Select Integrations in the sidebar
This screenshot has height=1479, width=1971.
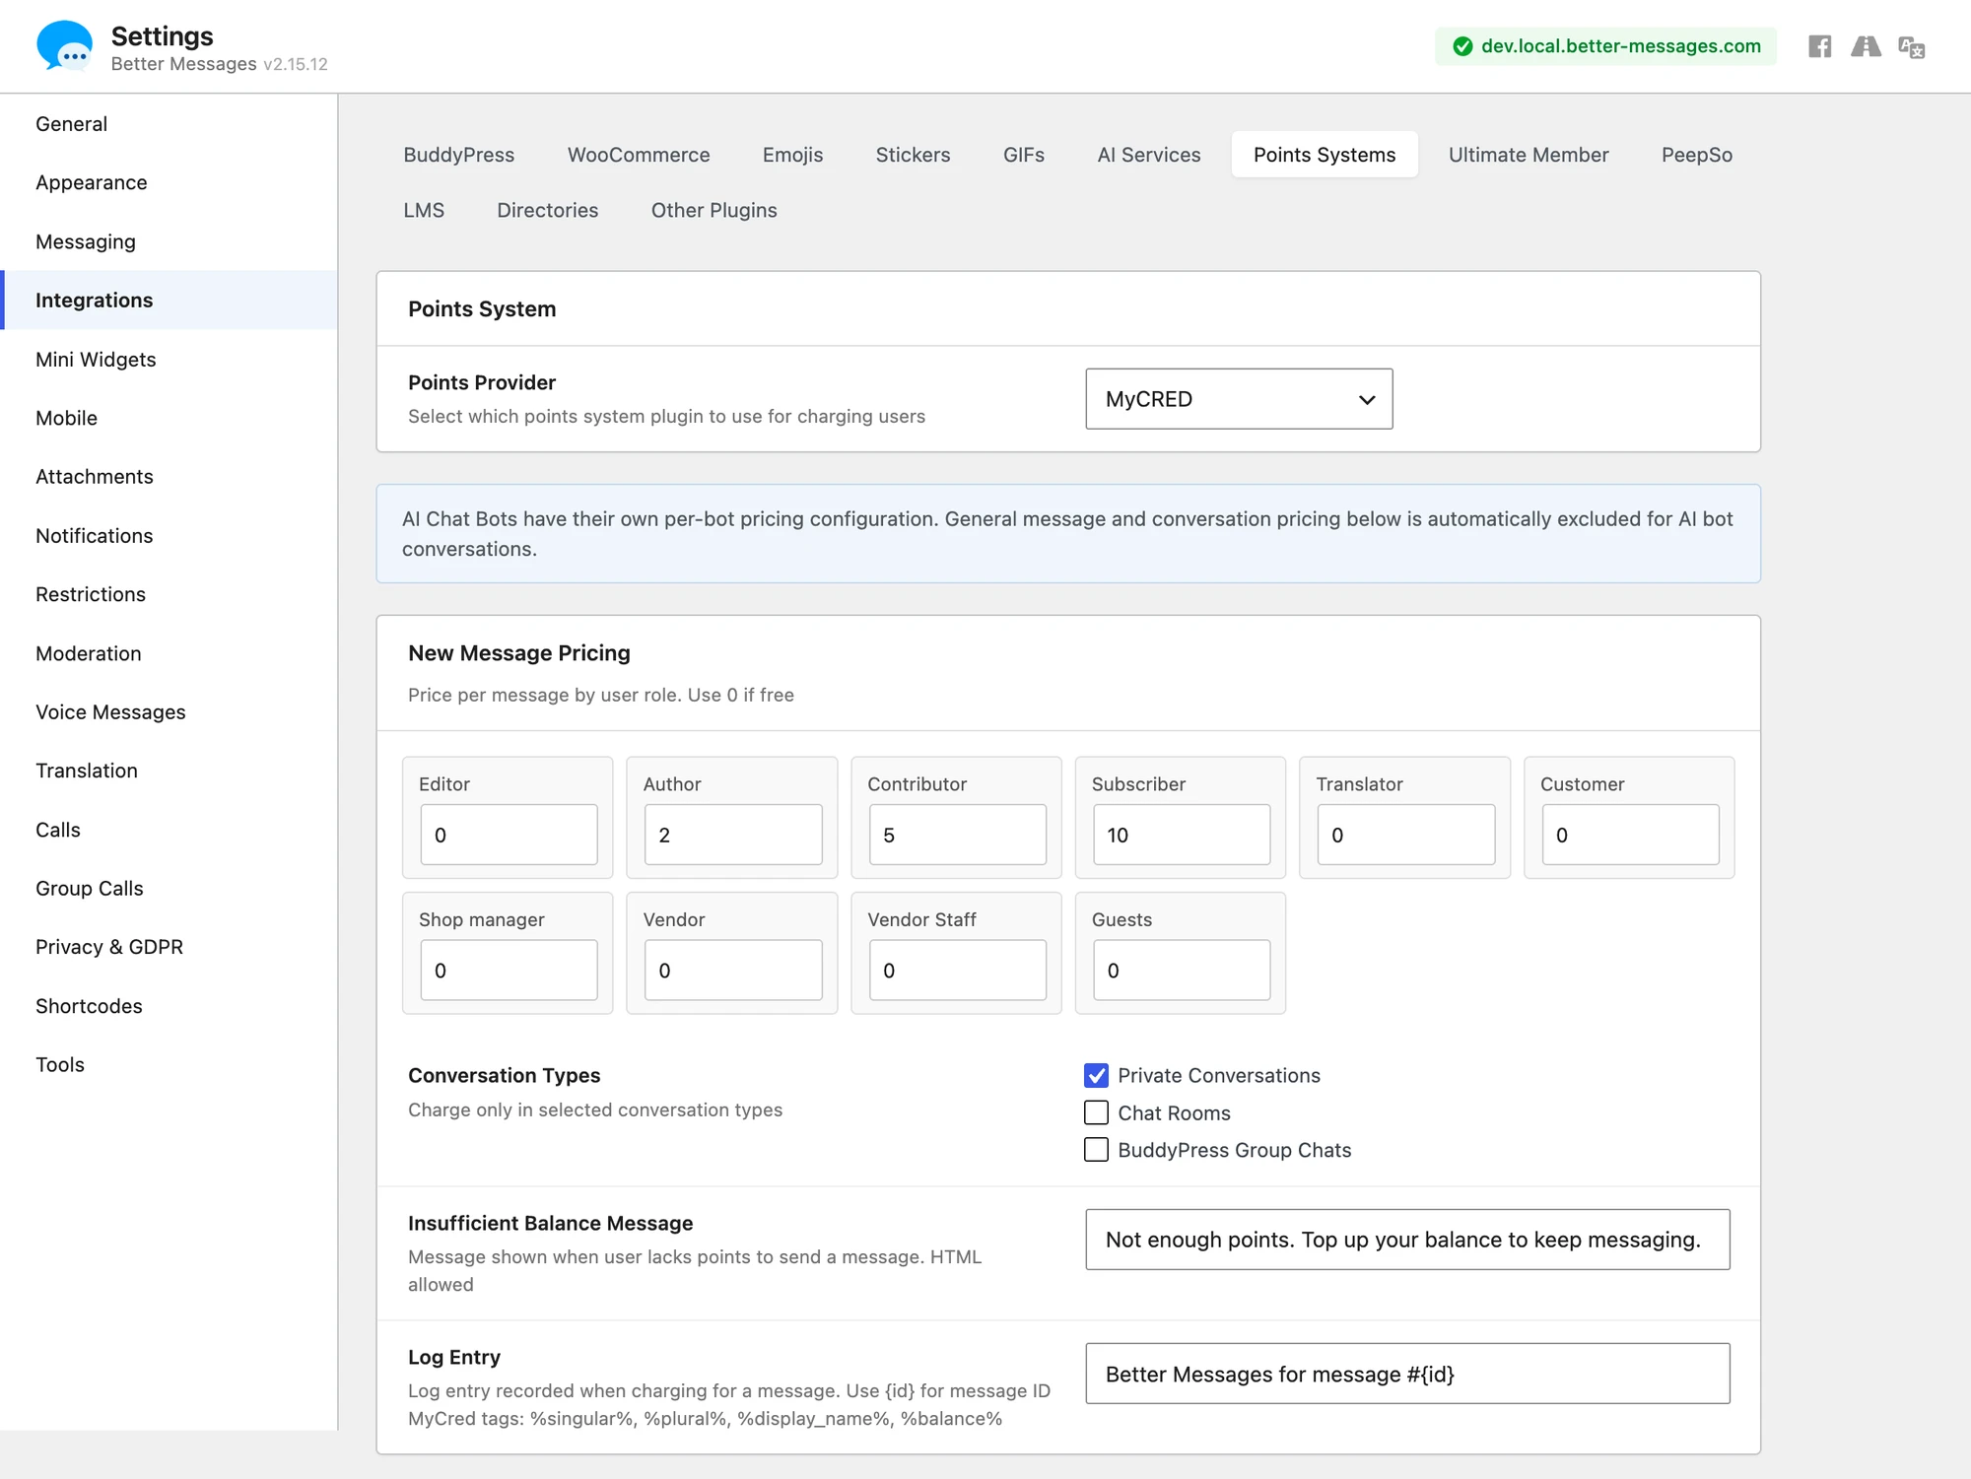169,301
